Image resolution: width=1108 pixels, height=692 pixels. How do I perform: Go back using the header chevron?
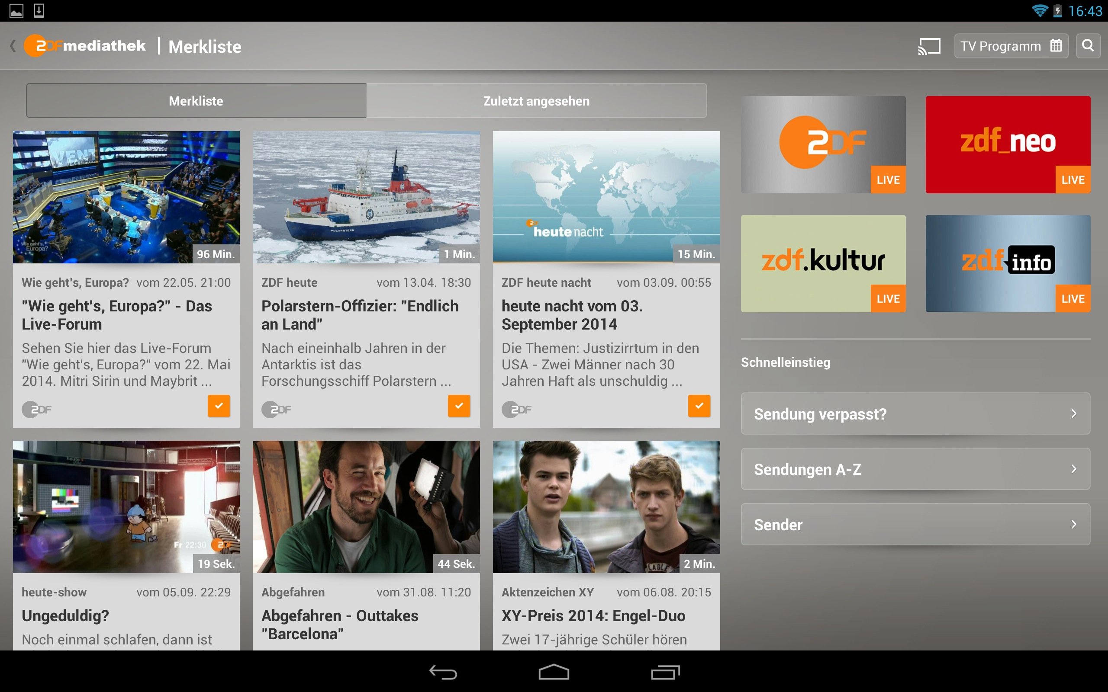pos(13,46)
